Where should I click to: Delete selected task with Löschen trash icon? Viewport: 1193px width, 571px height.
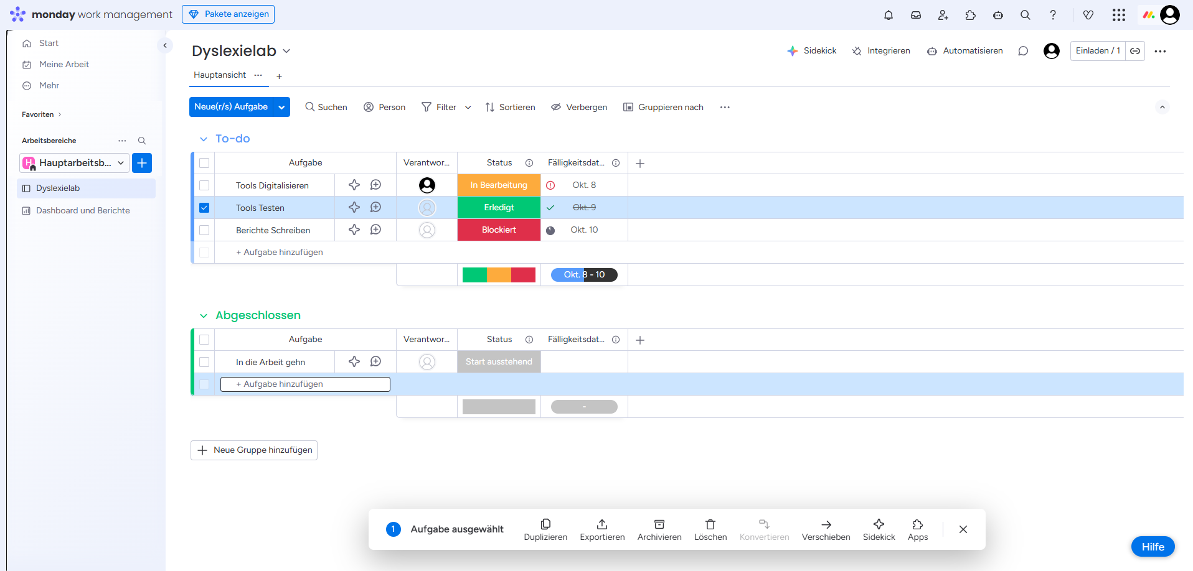[710, 529]
